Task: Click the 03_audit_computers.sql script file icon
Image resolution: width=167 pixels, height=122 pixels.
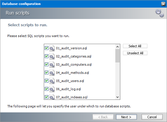Action: (52, 65)
